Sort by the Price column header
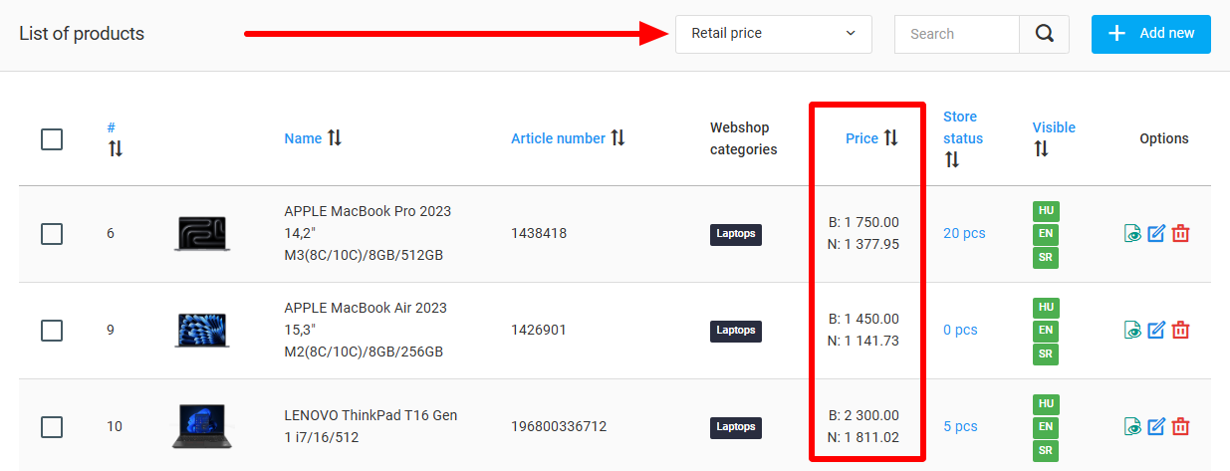This screenshot has width=1230, height=471. [861, 138]
